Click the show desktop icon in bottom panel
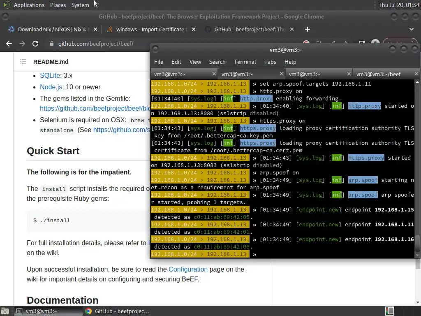 (x=5, y=311)
